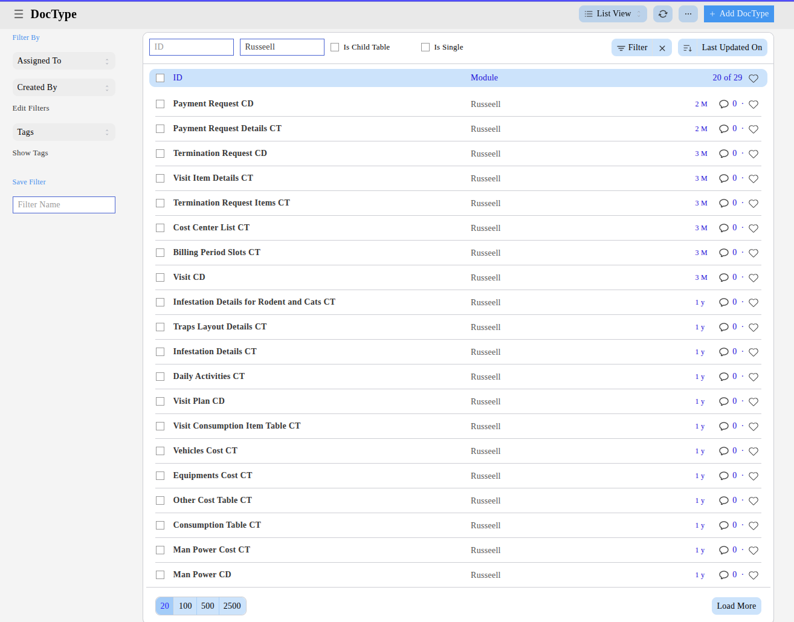Toggle the select-all checkbox in header
The image size is (794, 622).
(x=160, y=78)
